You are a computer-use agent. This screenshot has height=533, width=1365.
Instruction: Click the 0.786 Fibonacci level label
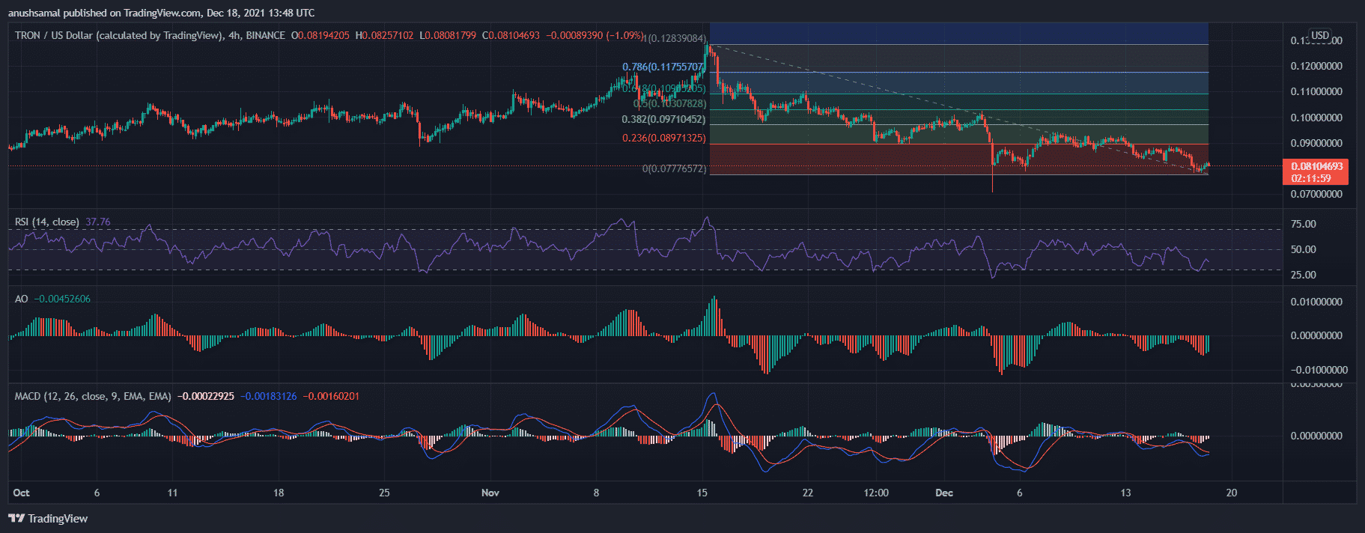(x=663, y=67)
